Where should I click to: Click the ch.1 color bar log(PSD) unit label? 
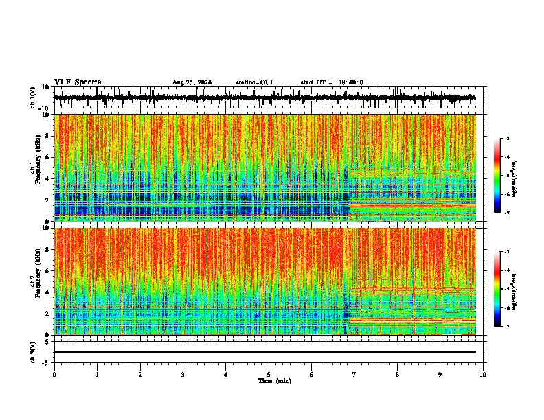coord(514,178)
